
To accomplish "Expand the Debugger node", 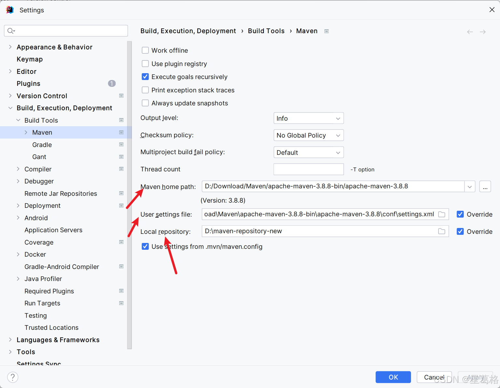I will (x=18, y=181).
